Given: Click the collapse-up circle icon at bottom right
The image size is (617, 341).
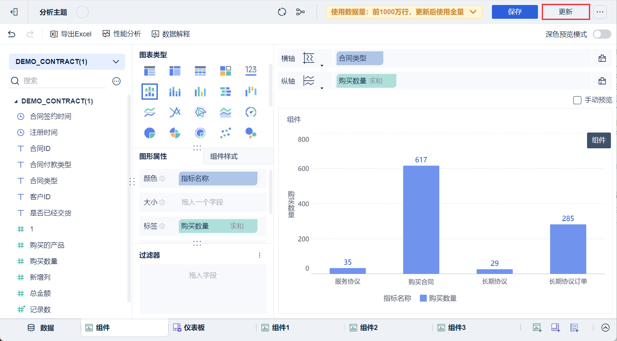Looking at the screenshot, I should click(605, 328).
